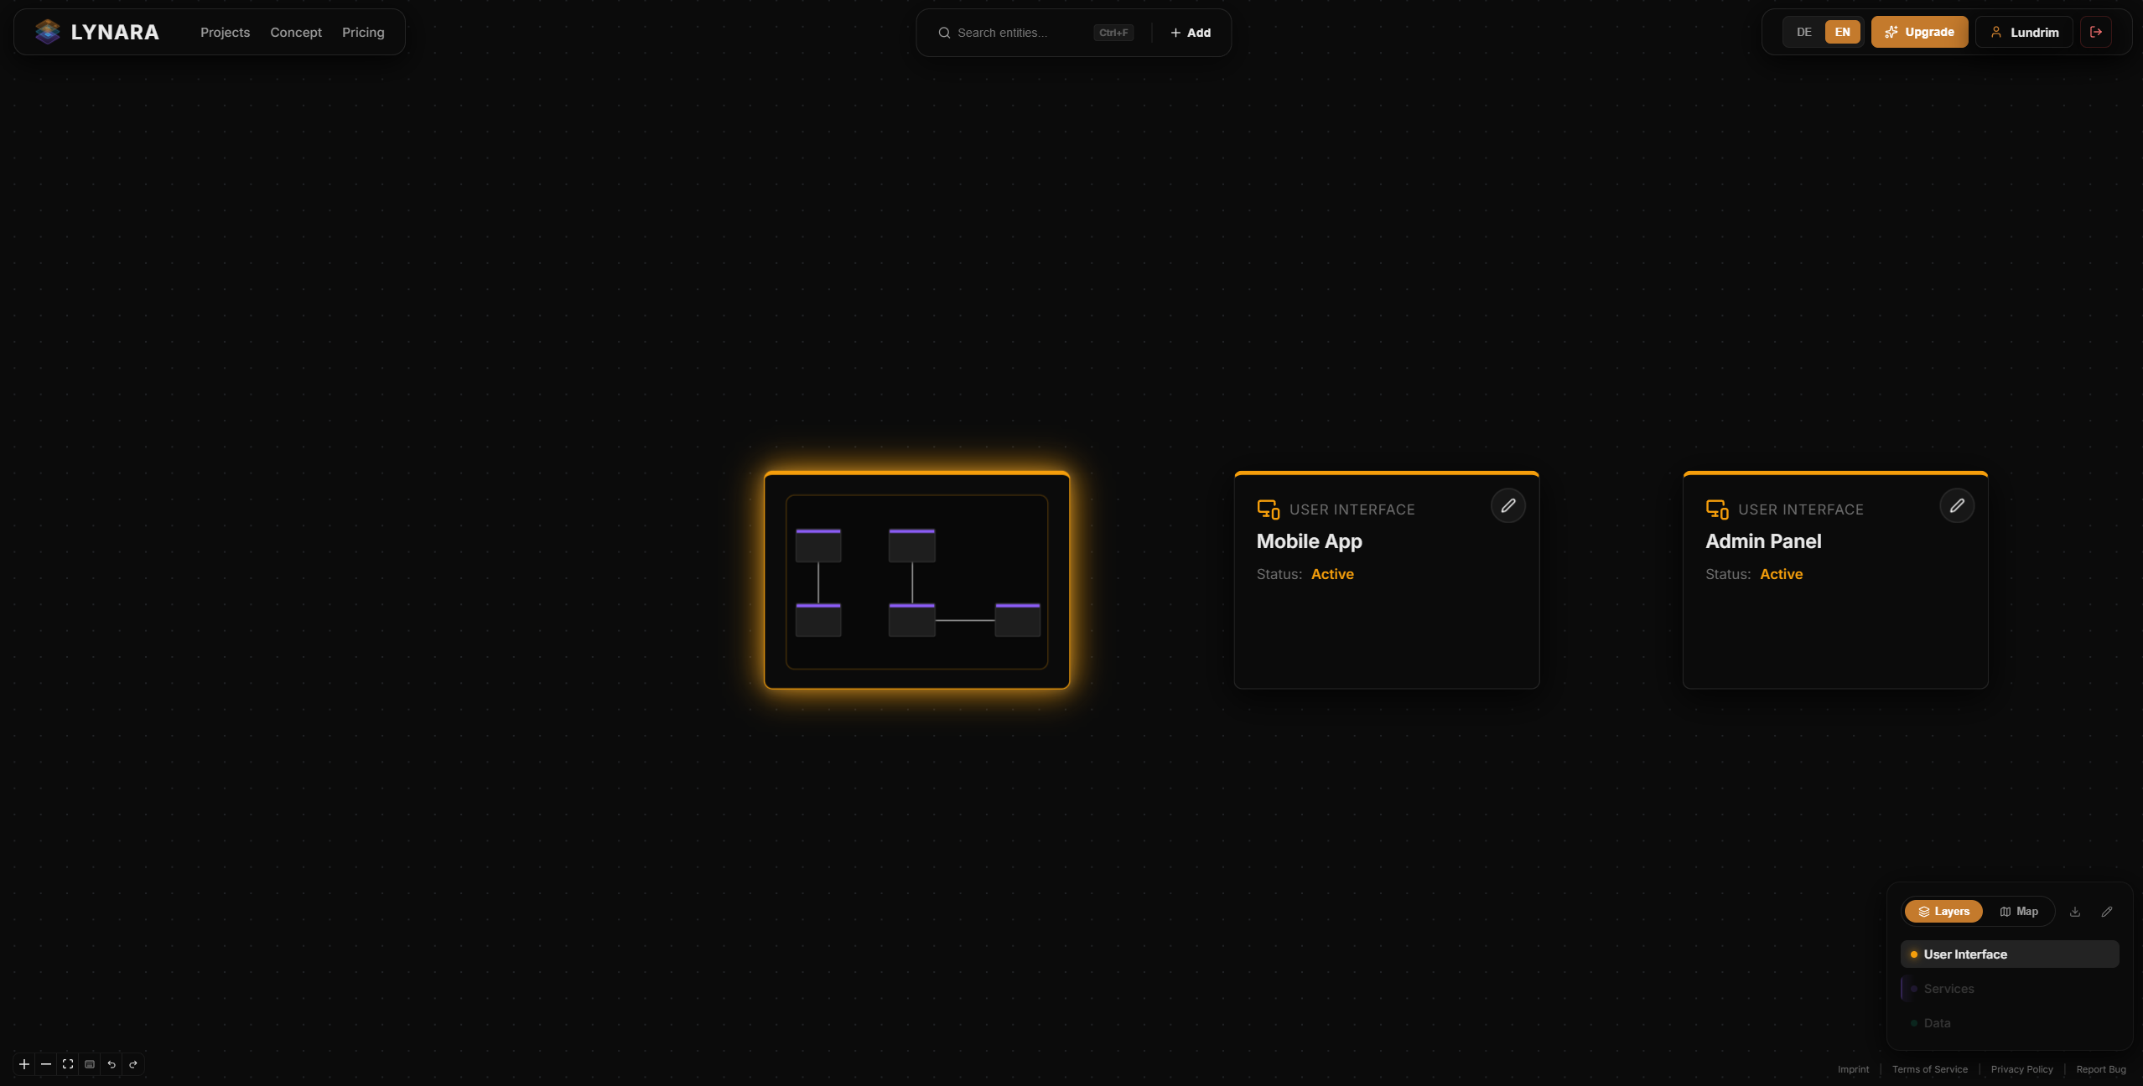Screen dimensions: 2143x1086
Task: Click the redo icon in bottom toolbar
Action: (134, 1063)
